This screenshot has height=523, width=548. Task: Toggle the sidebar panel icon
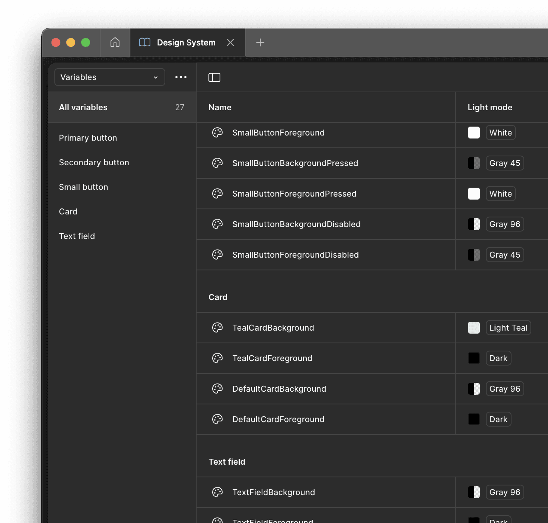(214, 77)
